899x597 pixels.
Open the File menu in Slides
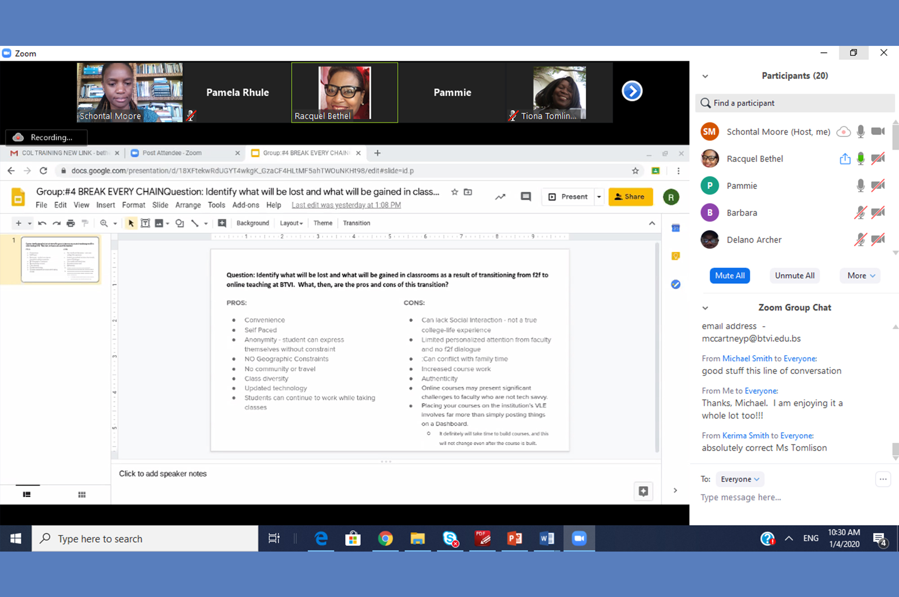(41, 205)
